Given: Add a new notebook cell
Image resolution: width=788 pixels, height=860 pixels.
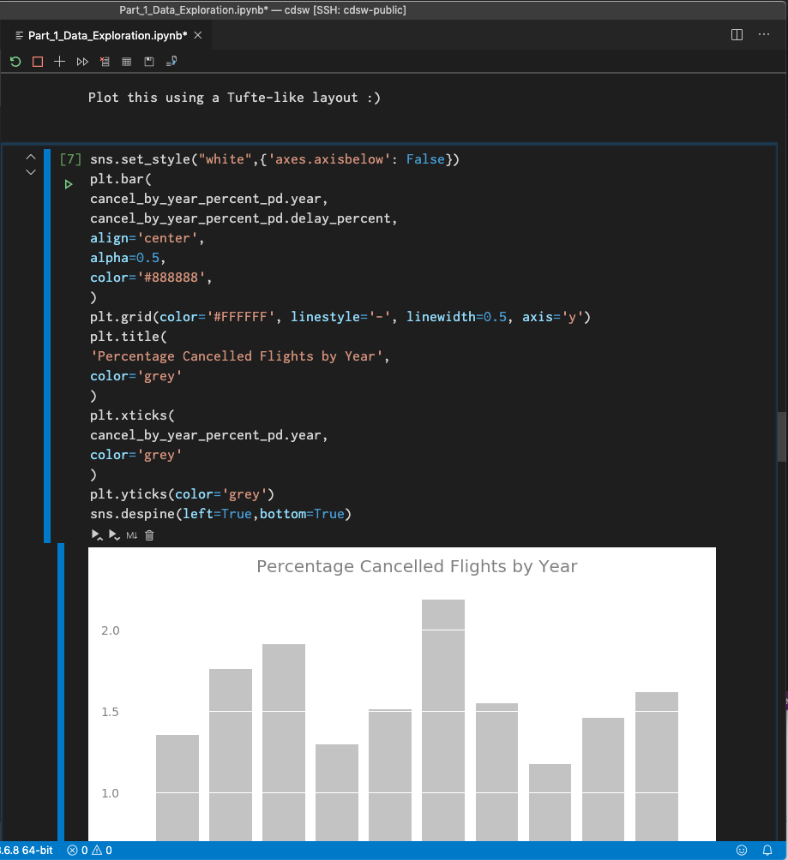Looking at the screenshot, I should (59, 61).
